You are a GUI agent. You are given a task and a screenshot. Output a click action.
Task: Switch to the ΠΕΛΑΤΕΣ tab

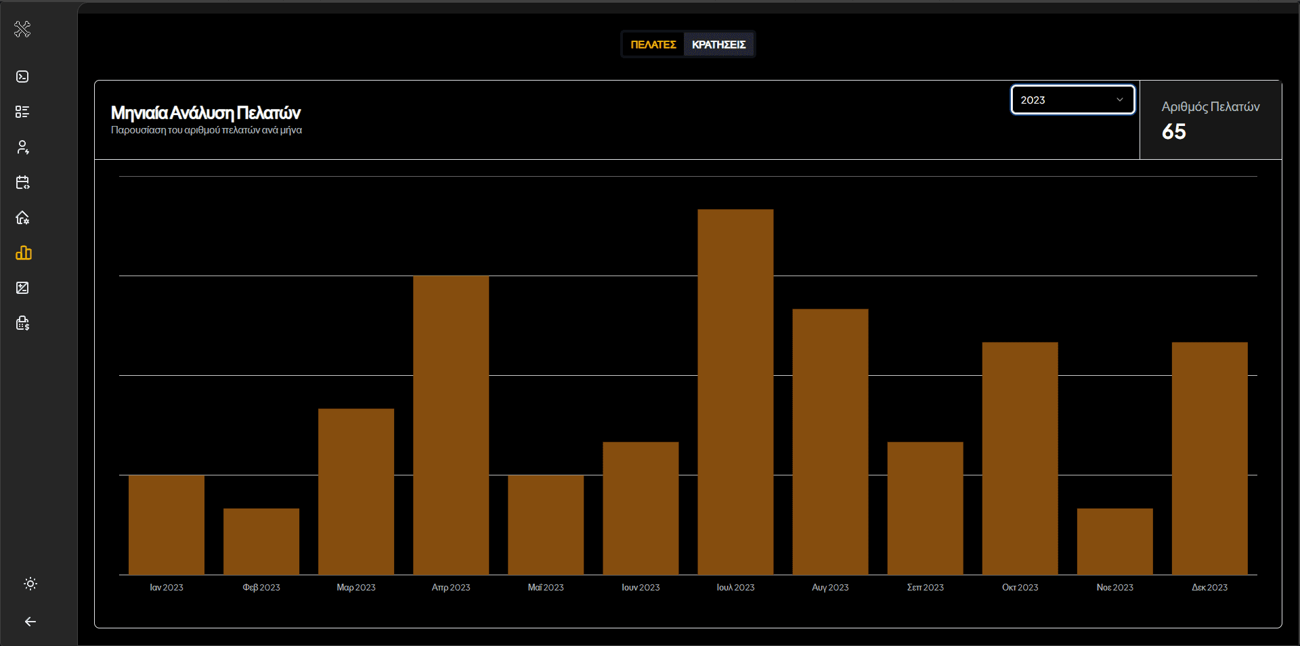653,45
